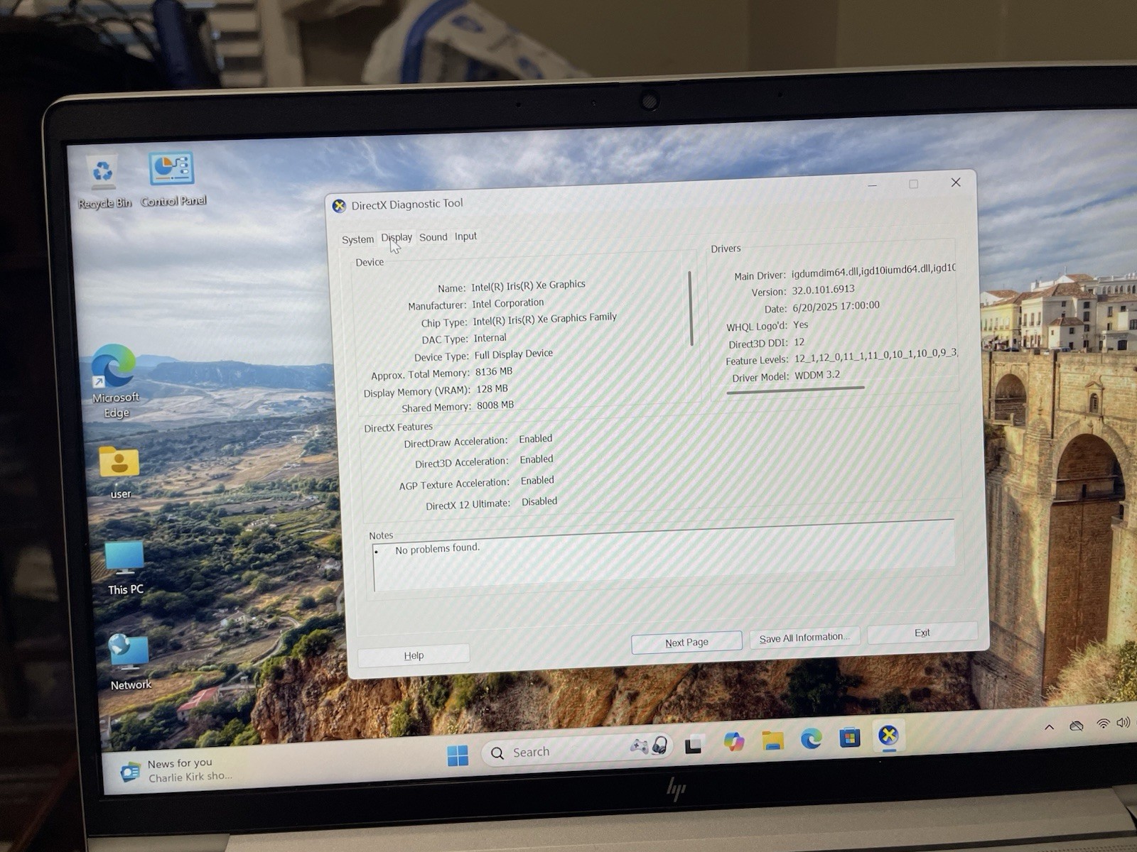Viewport: 1137px width, 852px height.
Task: Click the Help button
Action: [414, 655]
